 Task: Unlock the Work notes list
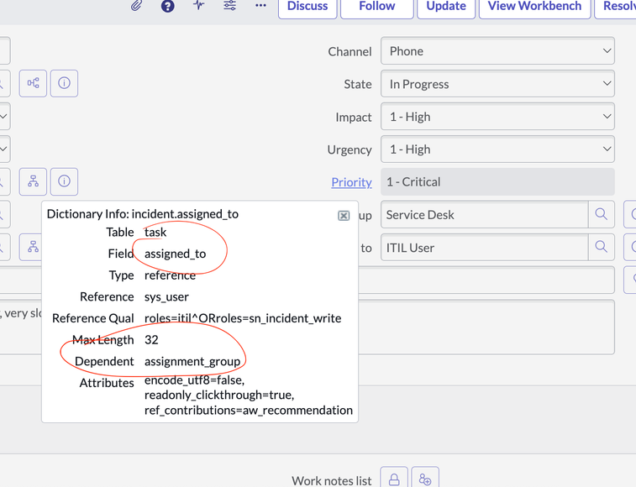point(393,479)
